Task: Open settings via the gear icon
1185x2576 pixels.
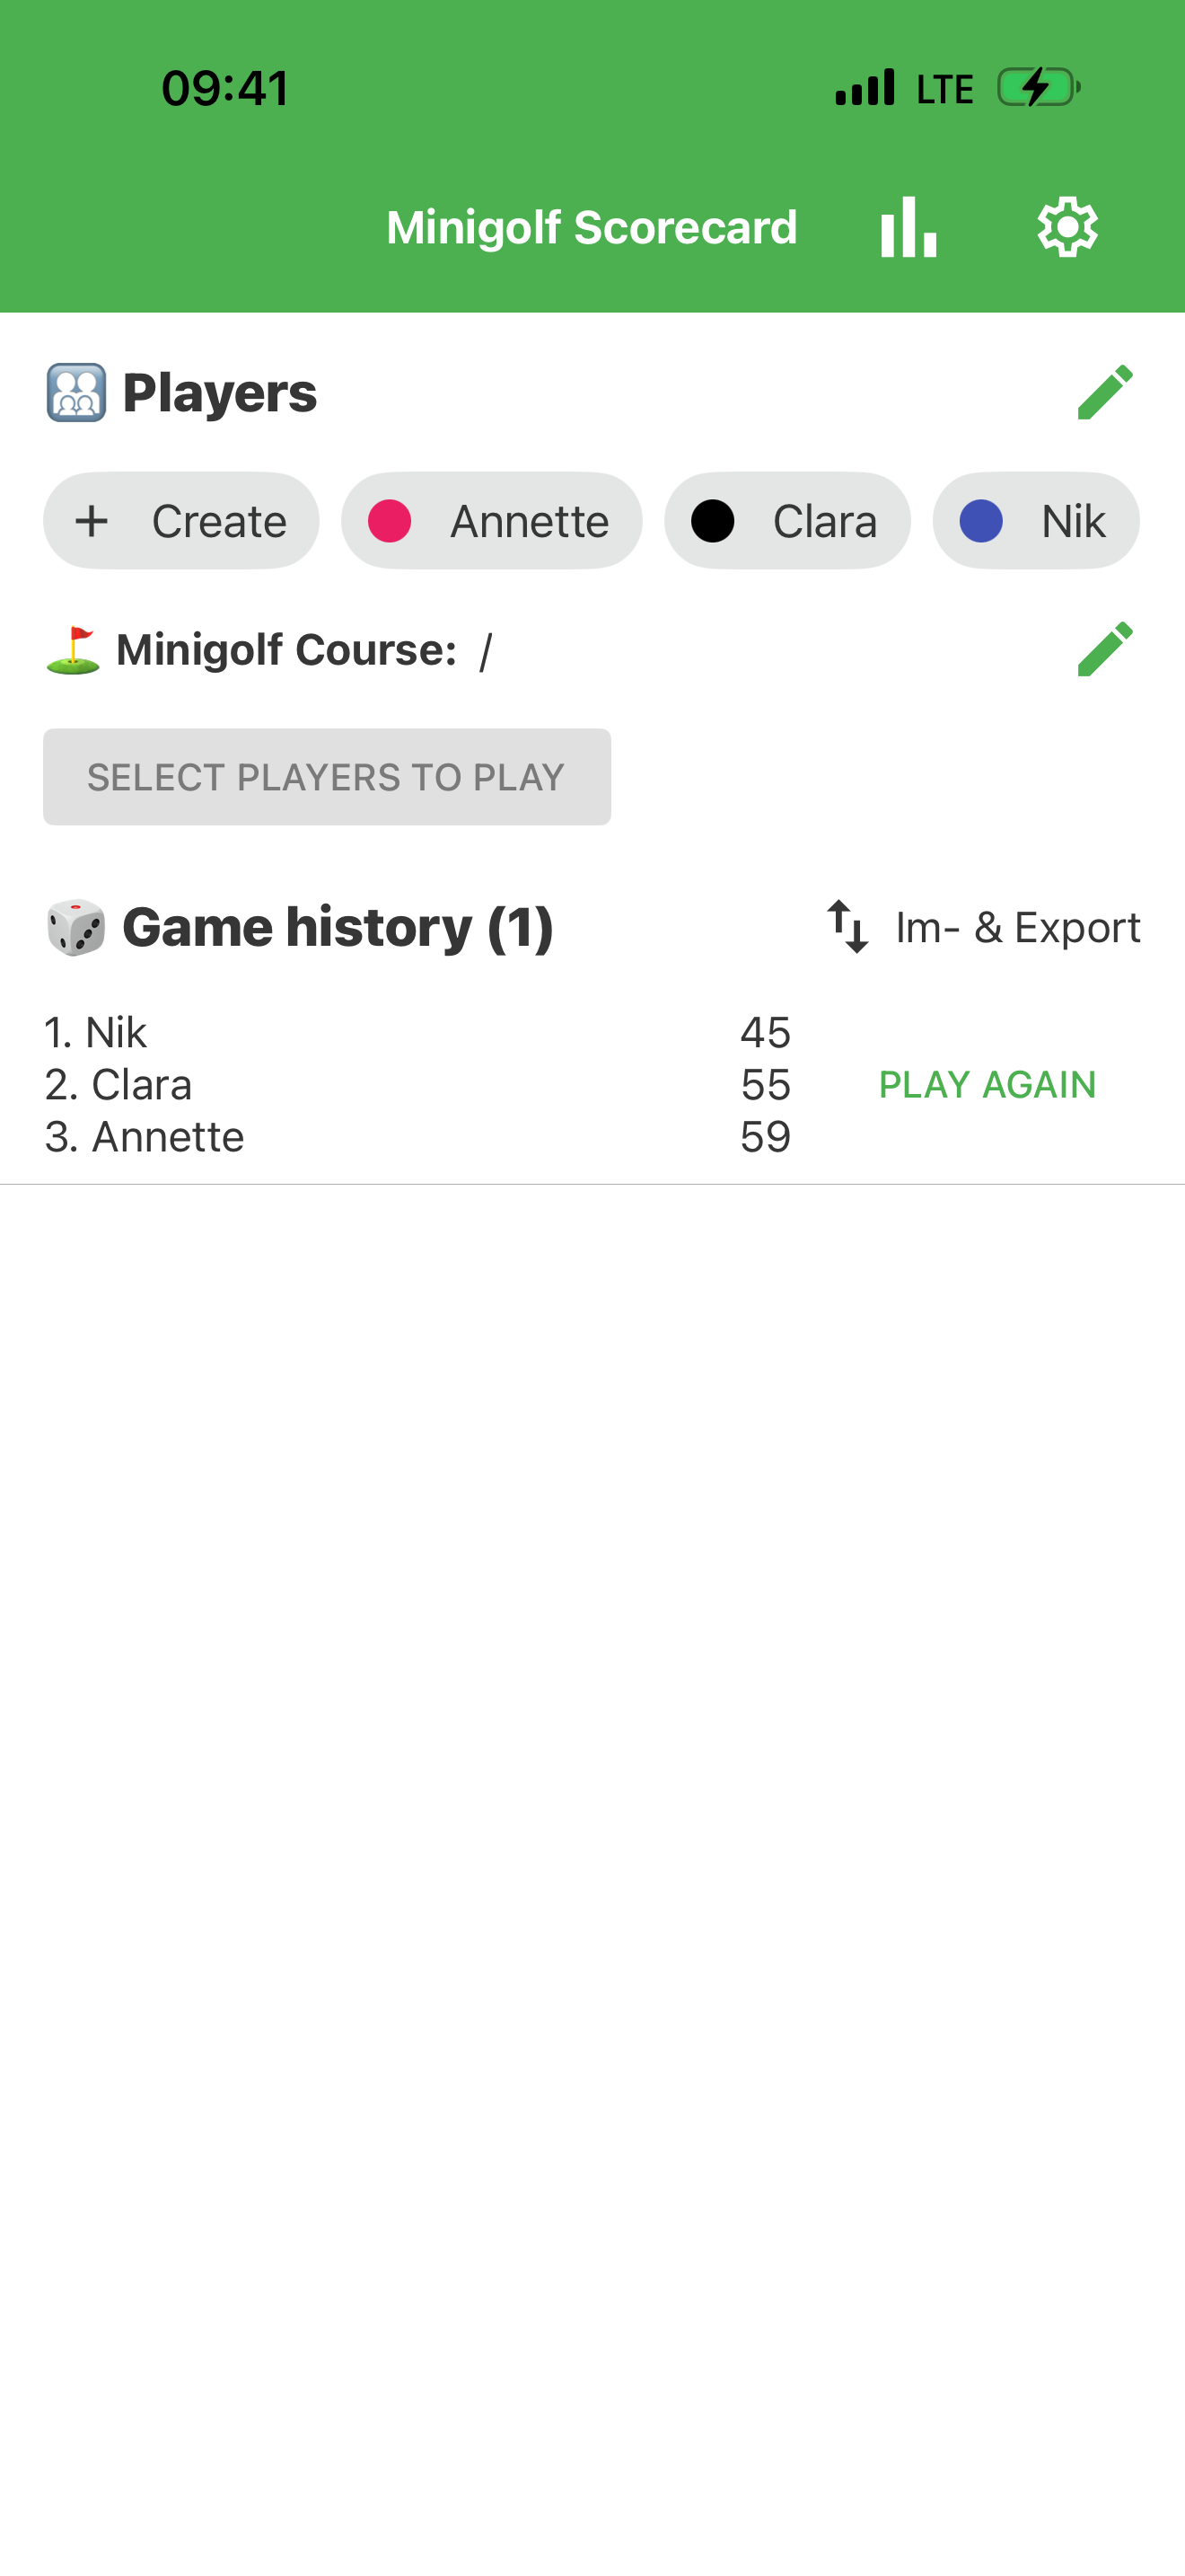Action: click(1067, 227)
